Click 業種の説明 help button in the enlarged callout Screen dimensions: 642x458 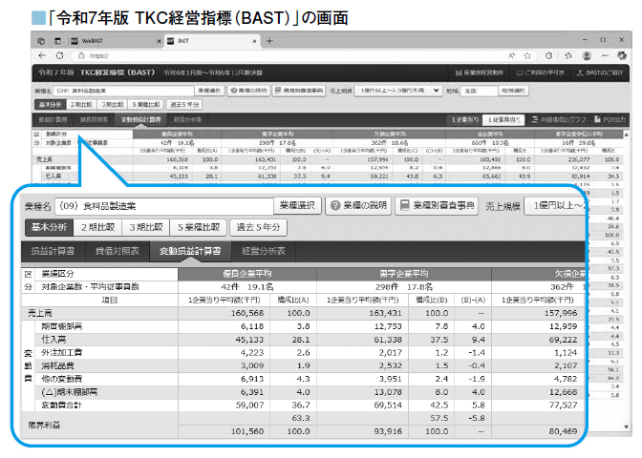[x=358, y=205]
